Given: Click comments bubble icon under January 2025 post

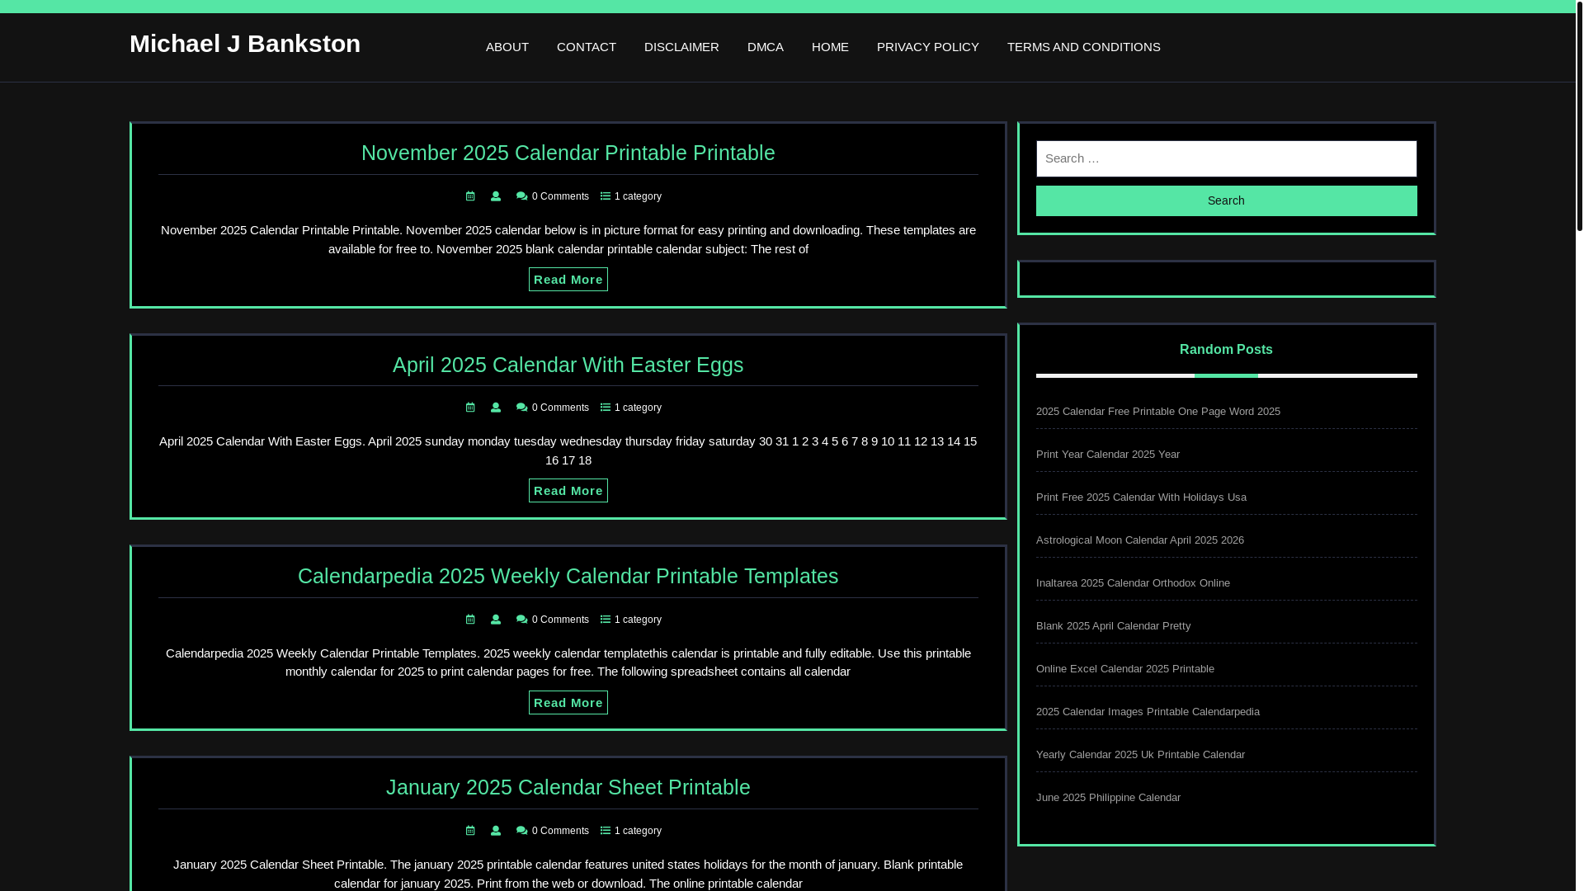Looking at the screenshot, I should coord(521,831).
